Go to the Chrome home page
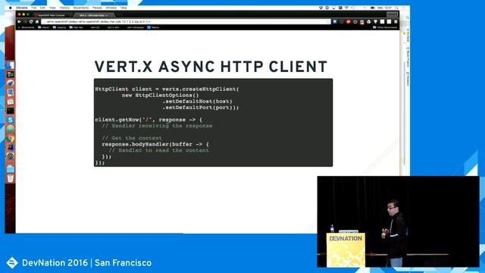Screen dimensions: 485x273 click(37, 22)
